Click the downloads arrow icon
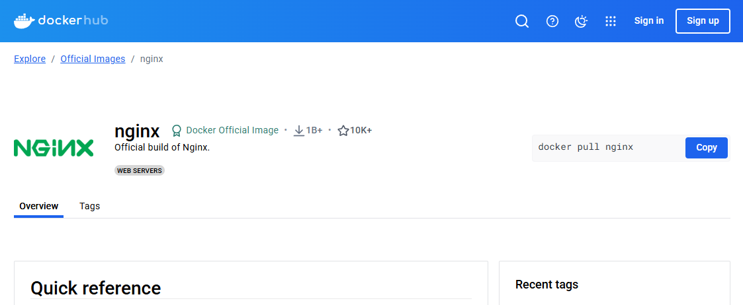The image size is (743, 305). coord(298,131)
